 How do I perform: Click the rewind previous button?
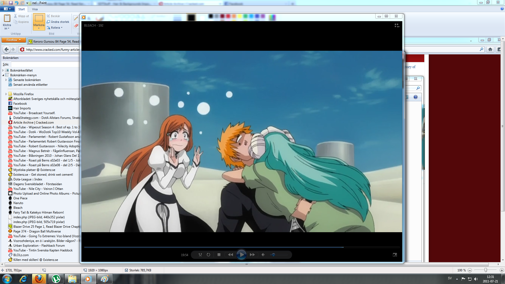click(x=230, y=255)
